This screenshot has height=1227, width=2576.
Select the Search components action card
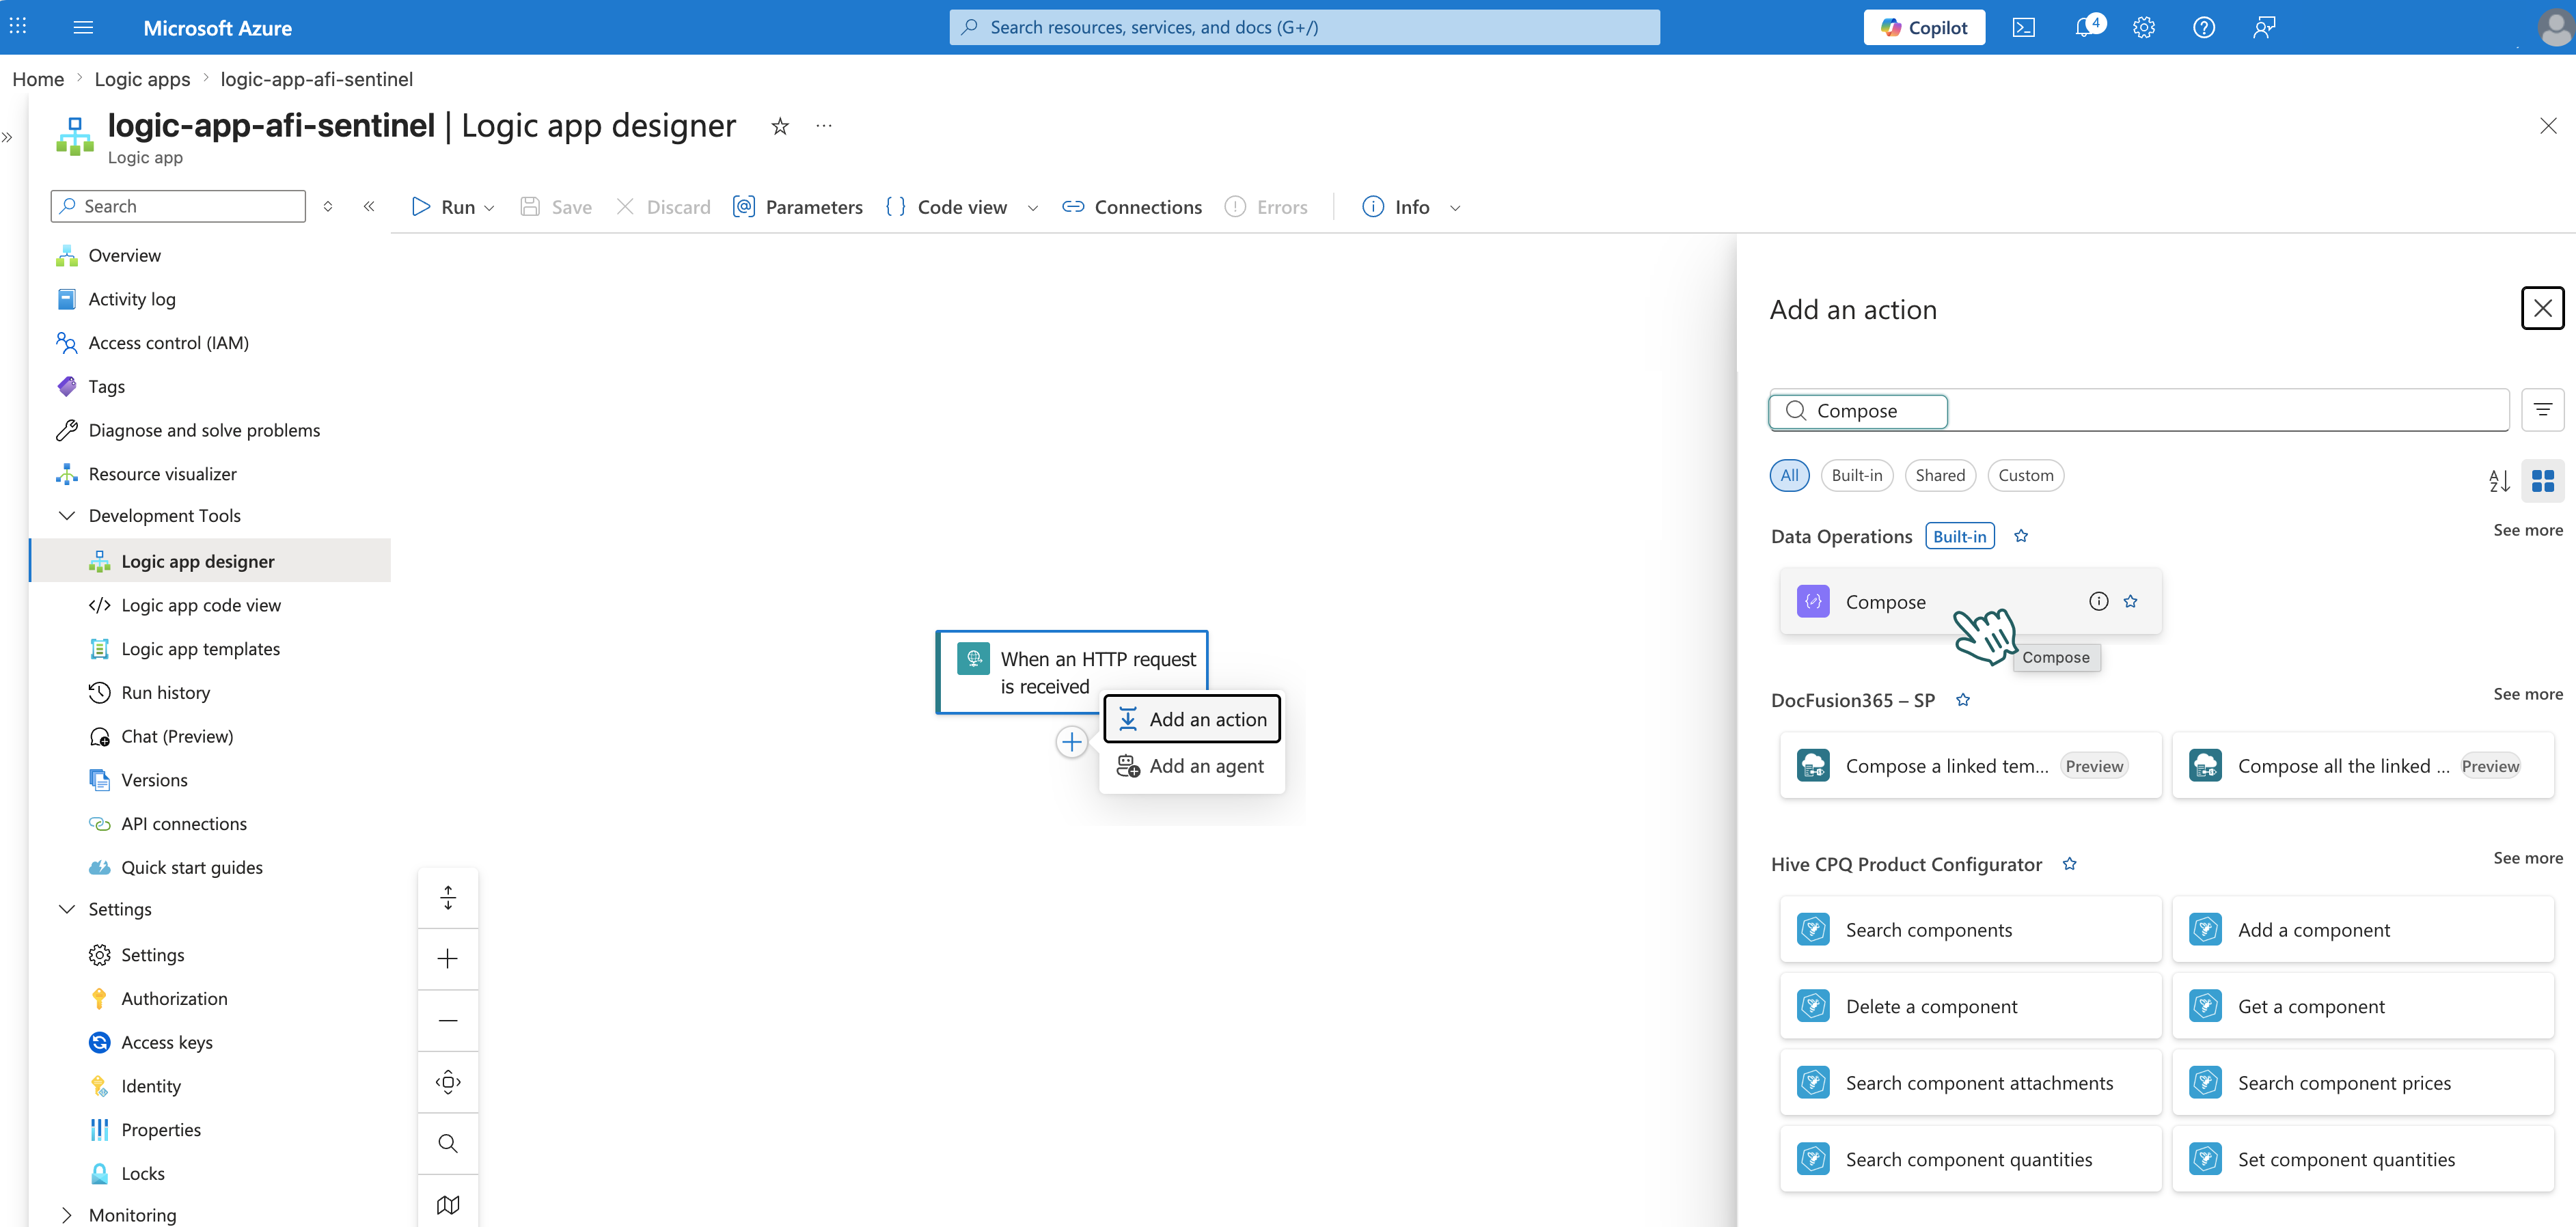click(1970, 929)
